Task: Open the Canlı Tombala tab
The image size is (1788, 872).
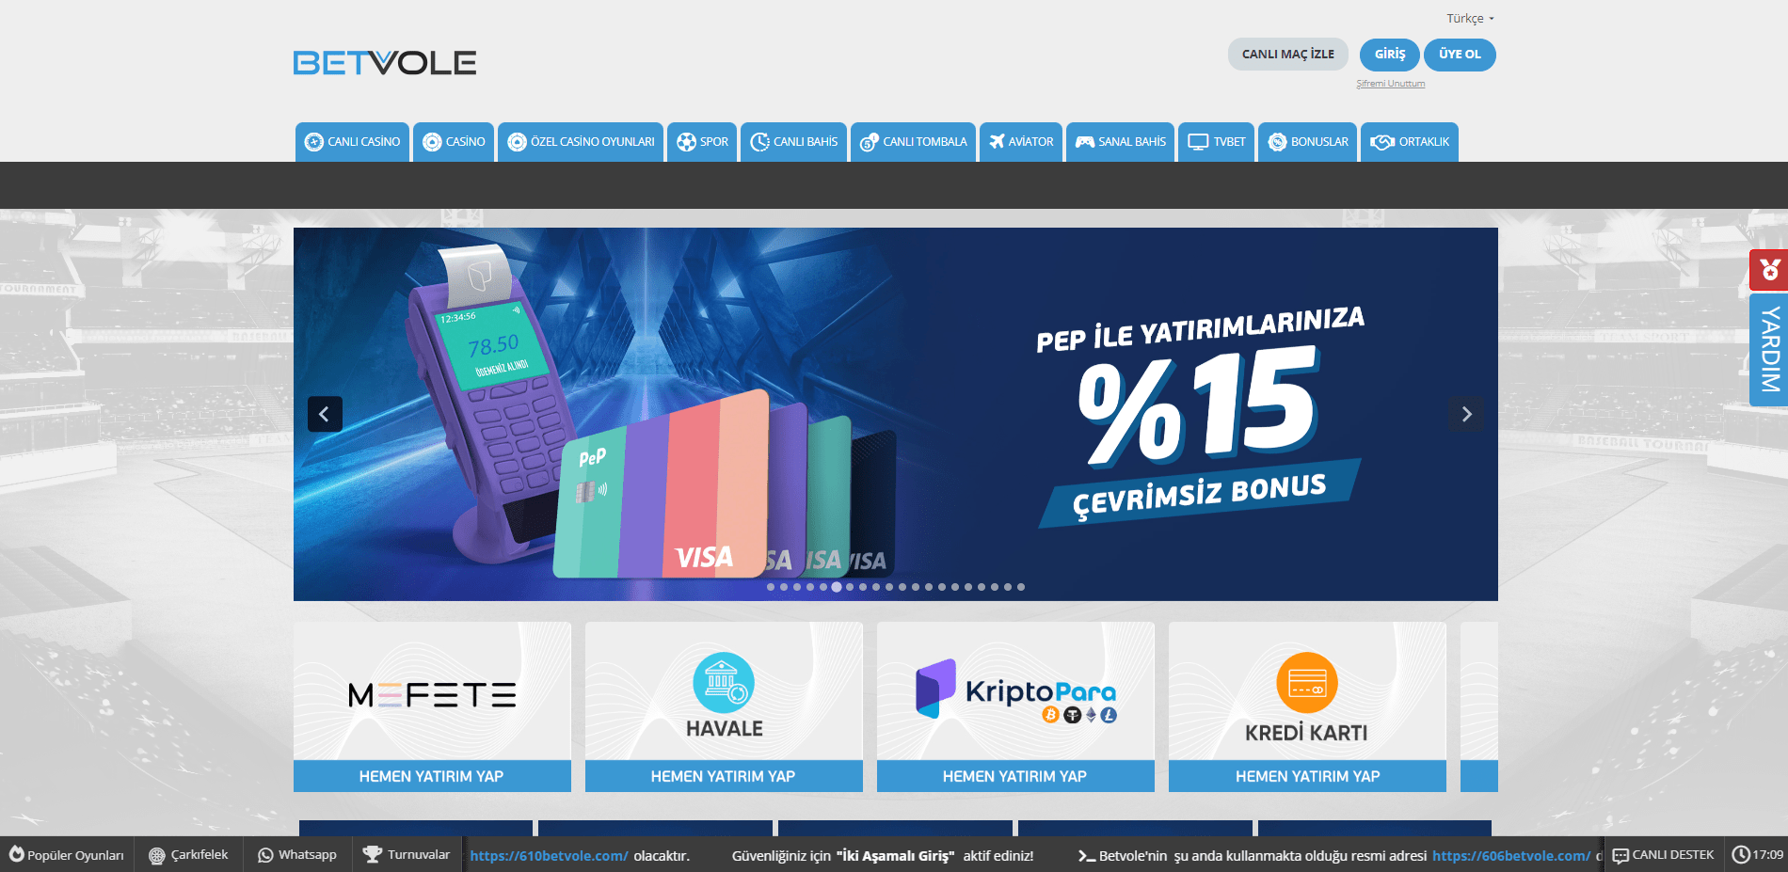Action: click(913, 142)
